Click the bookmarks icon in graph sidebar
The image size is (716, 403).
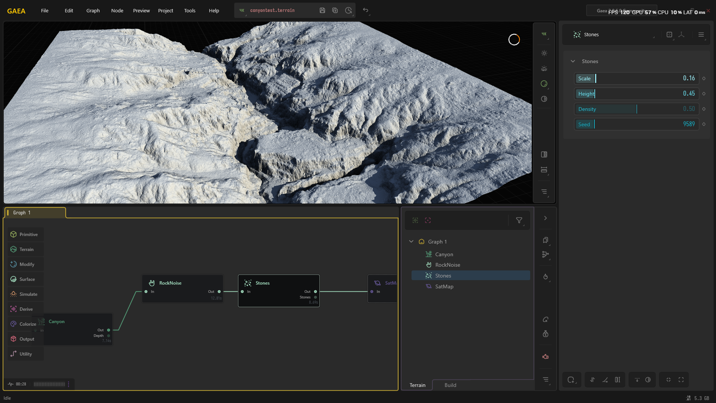coord(545,240)
